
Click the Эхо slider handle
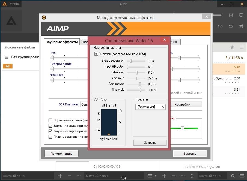(x=52, y=58)
